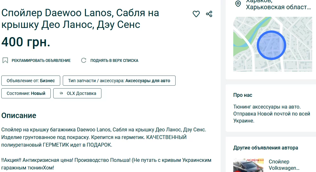Choose the 'Состояние: Новый' tag
Viewport: 316px width, 172px height.
tap(26, 93)
